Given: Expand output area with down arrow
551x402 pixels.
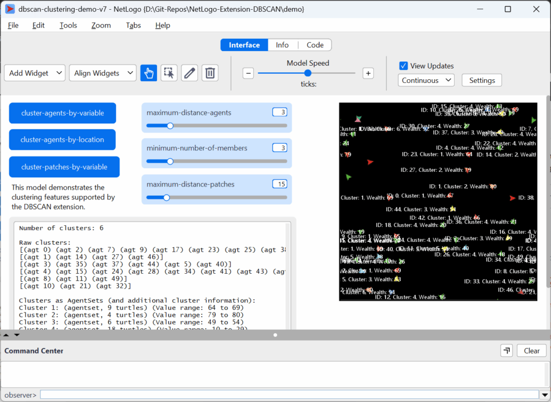Looking at the screenshot, I should (x=17, y=335).
